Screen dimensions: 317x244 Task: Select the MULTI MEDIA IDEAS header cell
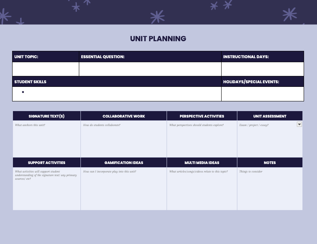click(x=202, y=162)
